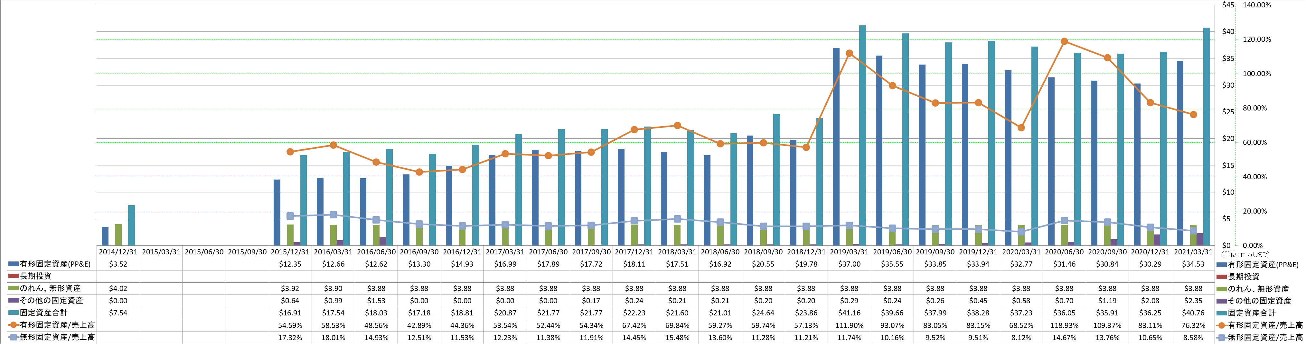
Task: Select the 2014/12/31 date column header
Action: [x=118, y=251]
